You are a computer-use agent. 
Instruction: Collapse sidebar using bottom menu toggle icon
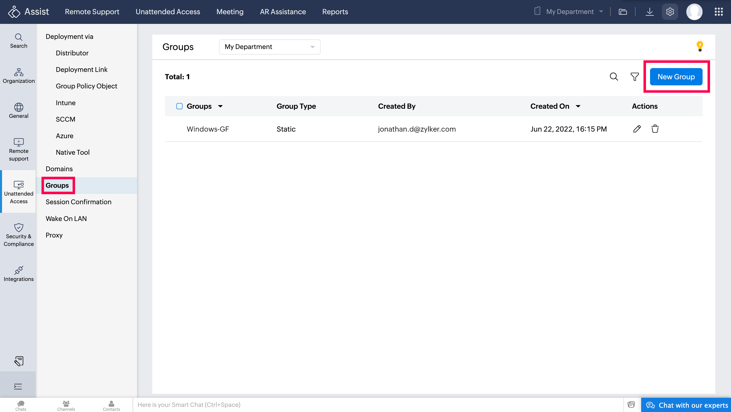[18, 386]
